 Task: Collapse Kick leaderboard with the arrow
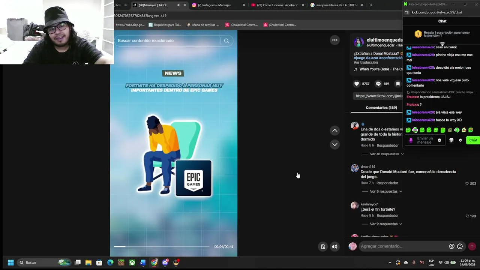click(442, 45)
